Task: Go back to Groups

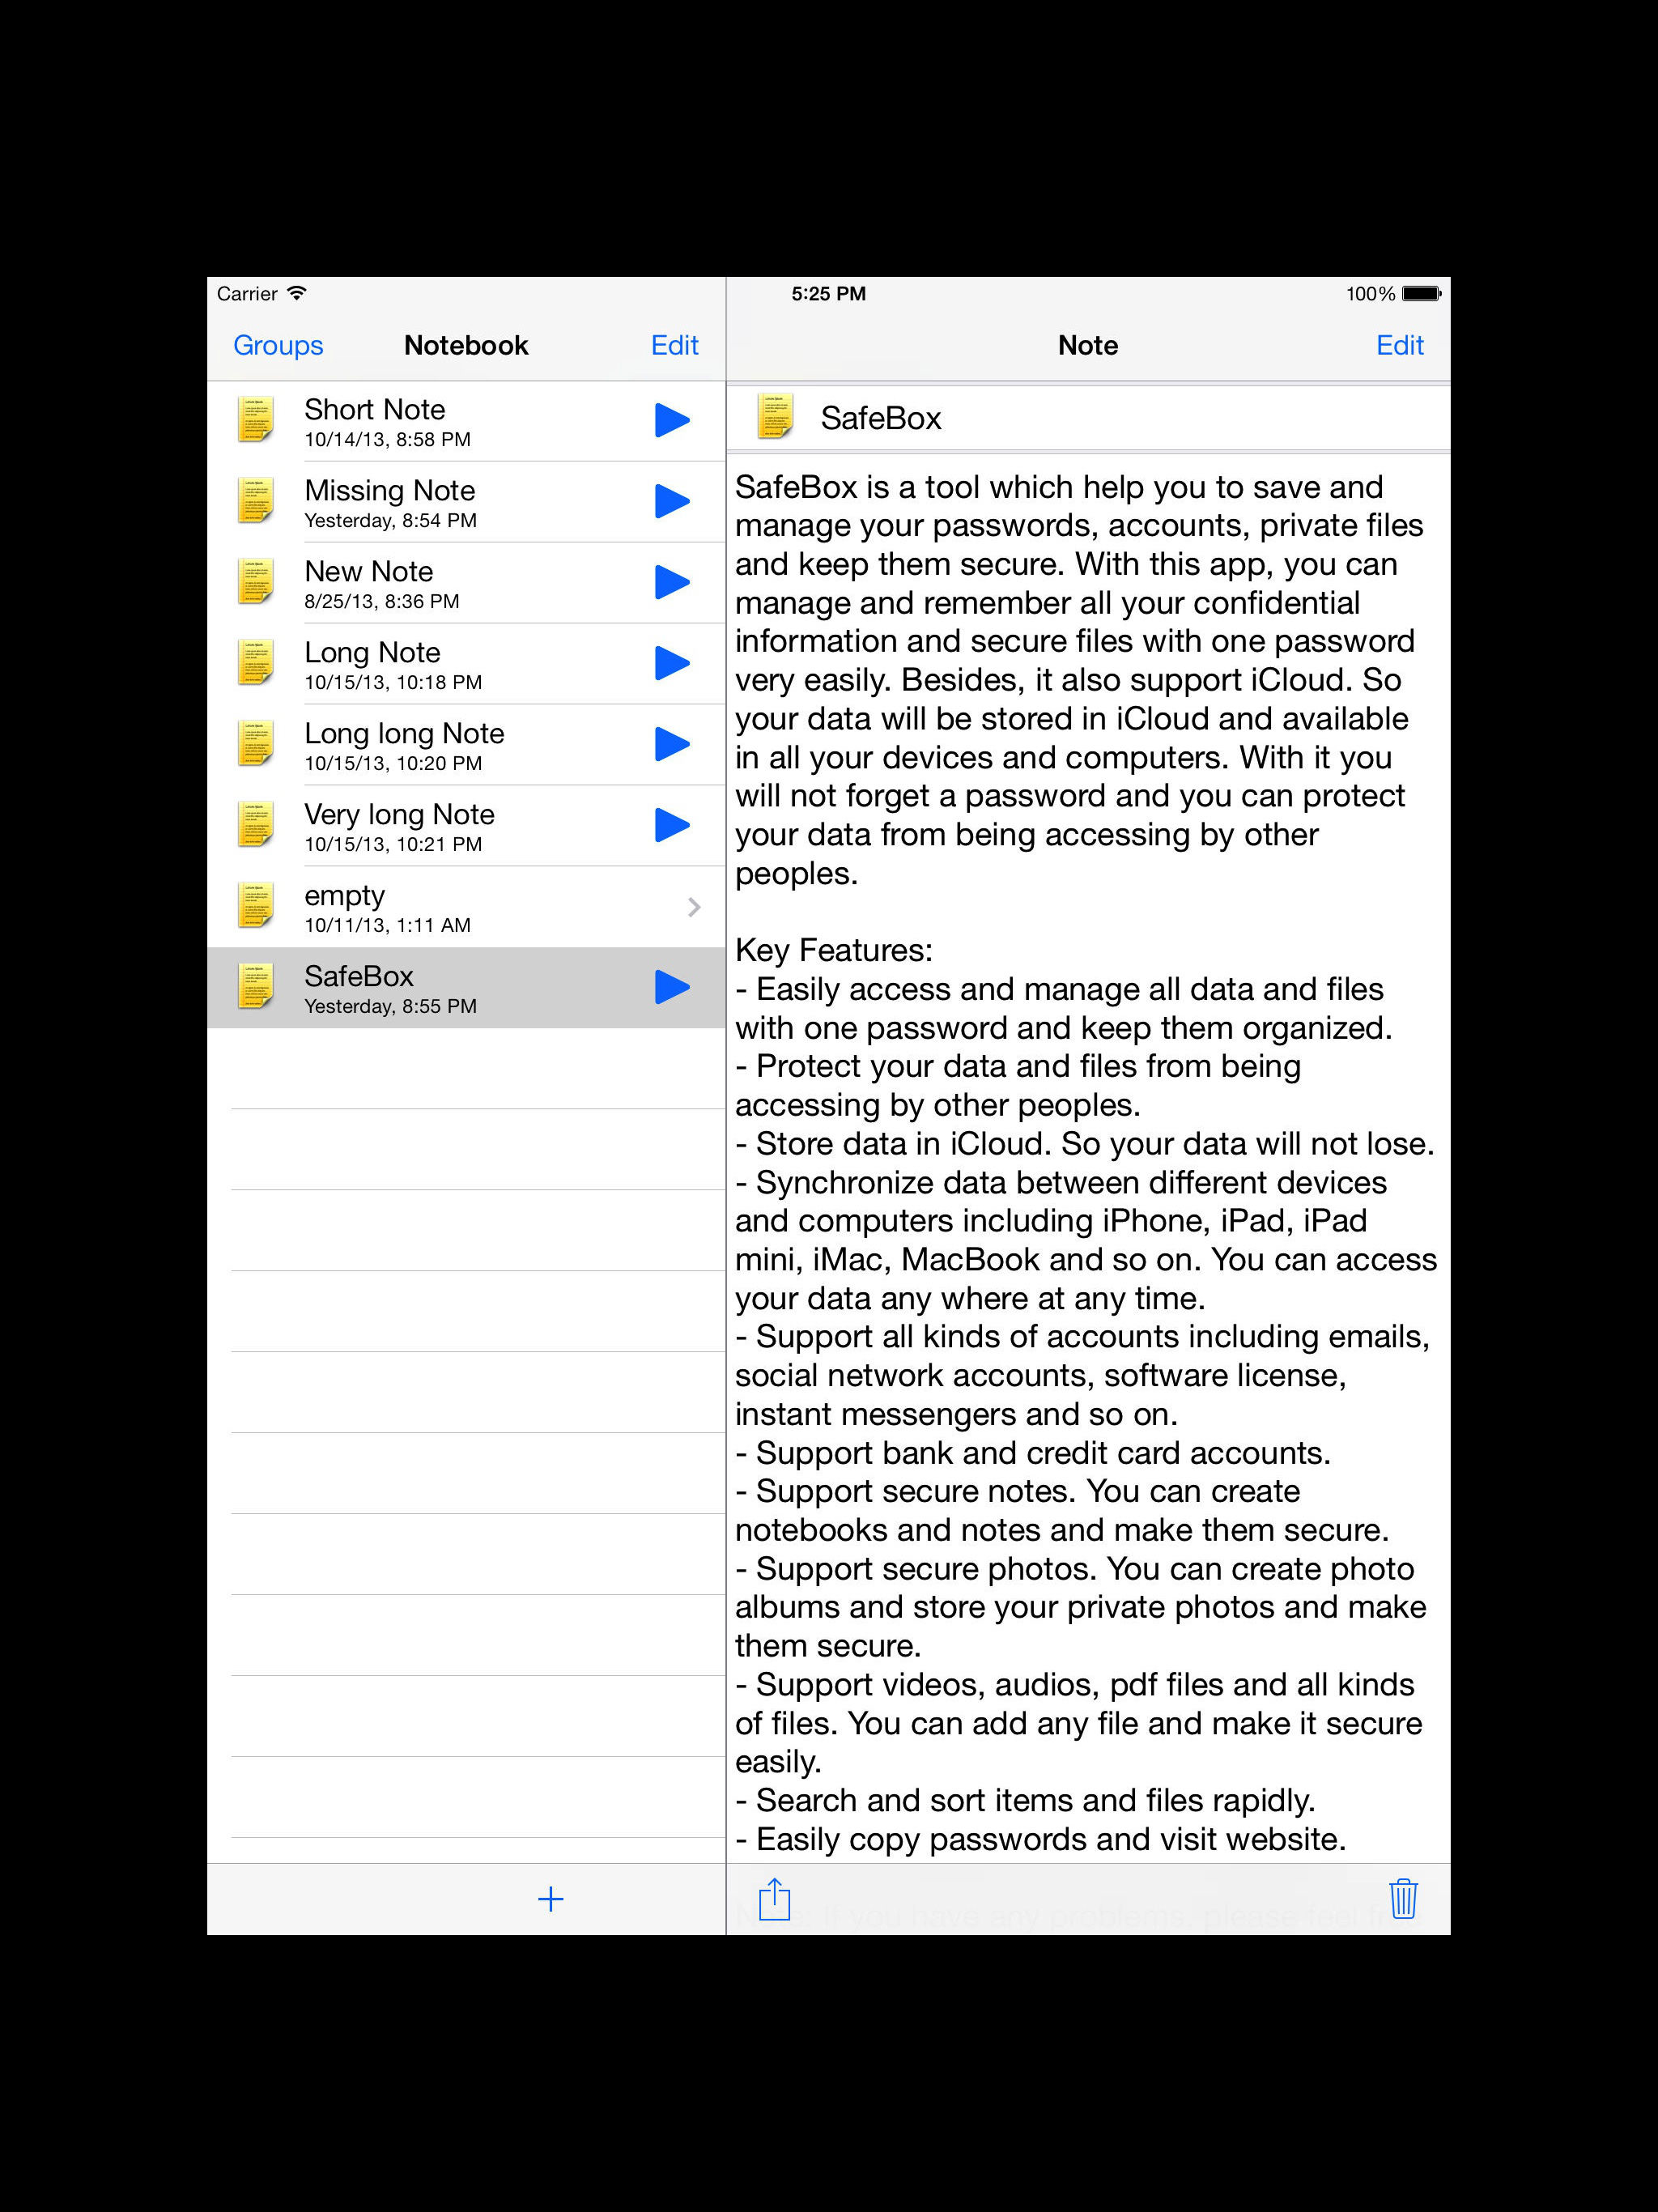Action: (278, 345)
